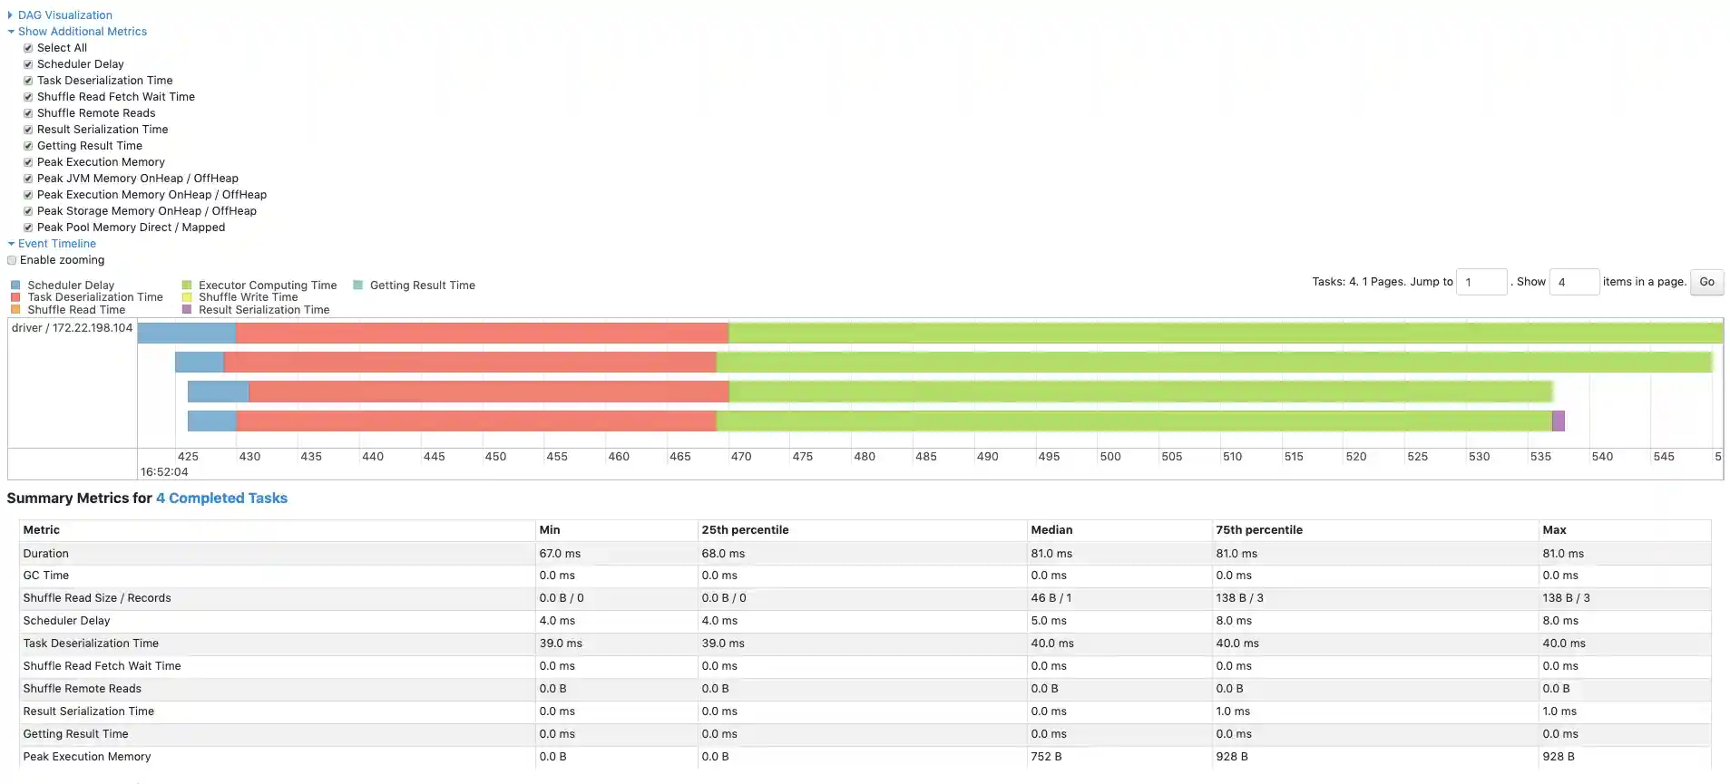1730x784 pixels.
Task: Click the Shuffle Read Time legend swatch
Action: [x=15, y=309]
